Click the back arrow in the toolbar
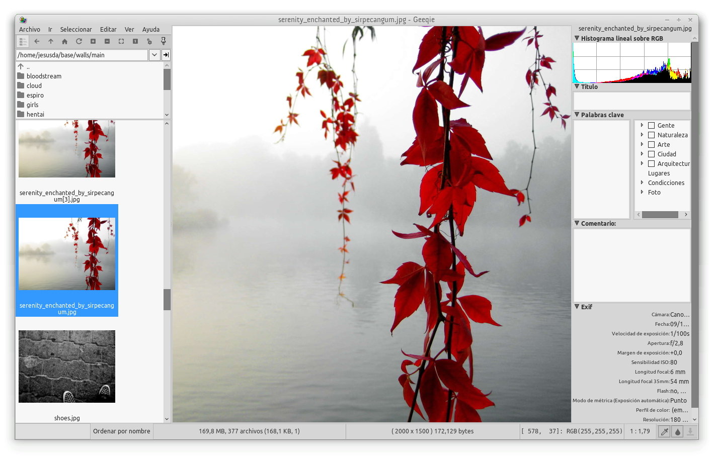Screen dimensions: 714x456 (x=37, y=41)
